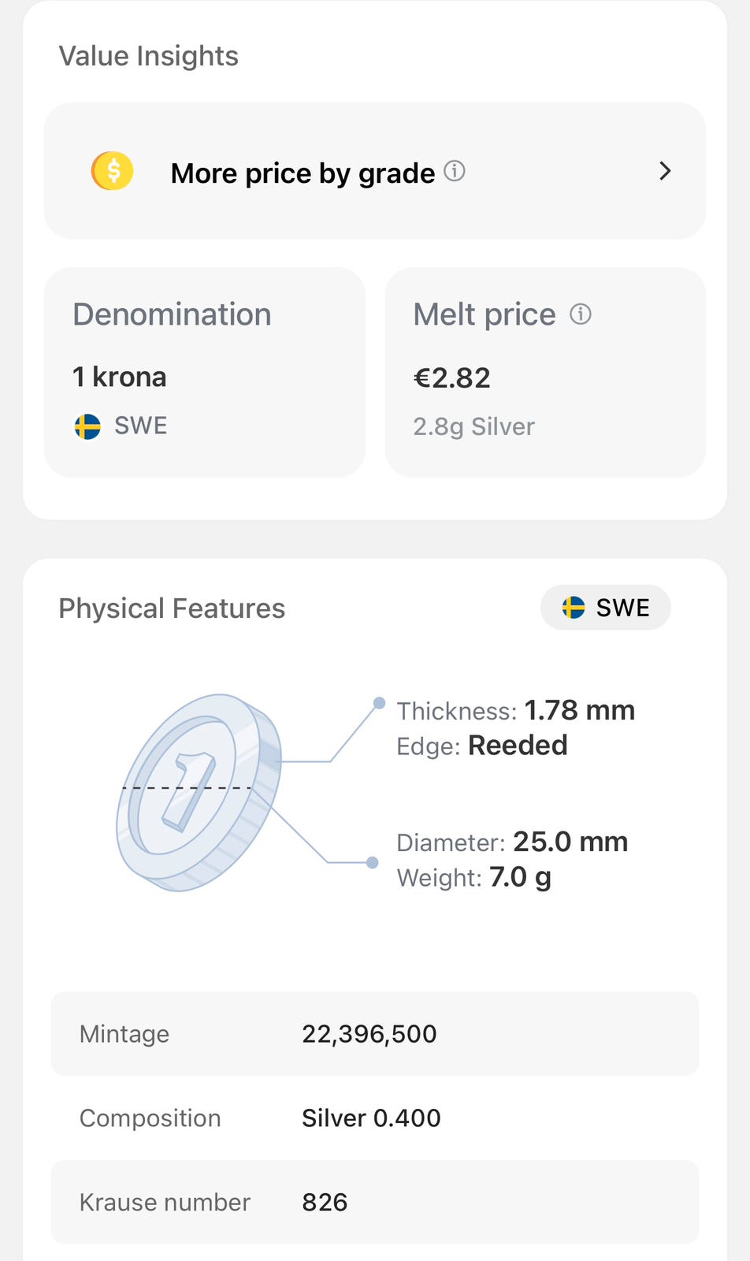Tap the Diameter 25.0 mm label
The height and width of the screenshot is (1261, 750).
(512, 842)
